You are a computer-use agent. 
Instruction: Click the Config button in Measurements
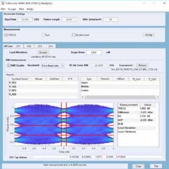(x=148, y=35)
